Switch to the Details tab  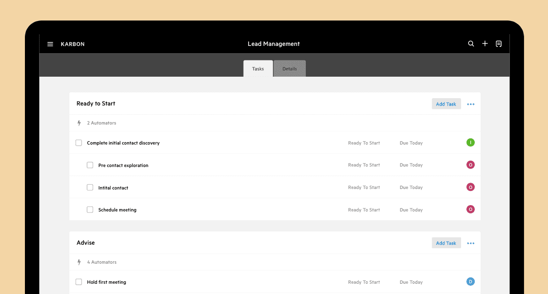click(289, 68)
